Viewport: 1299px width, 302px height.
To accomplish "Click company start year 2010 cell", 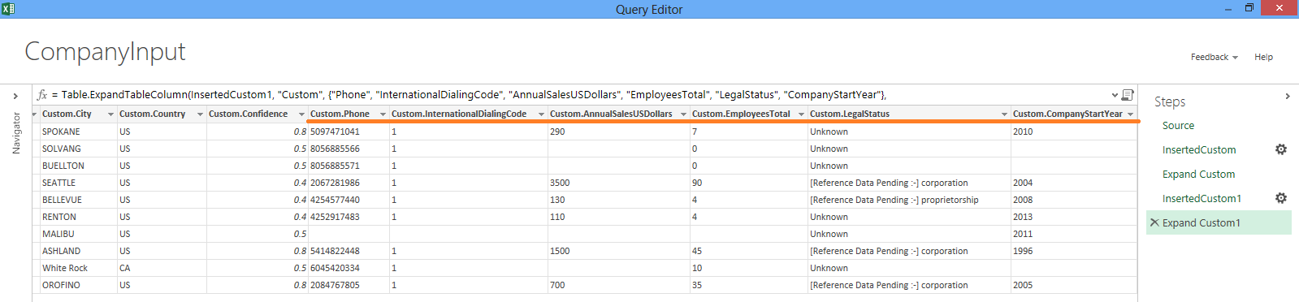I will [x=1074, y=132].
